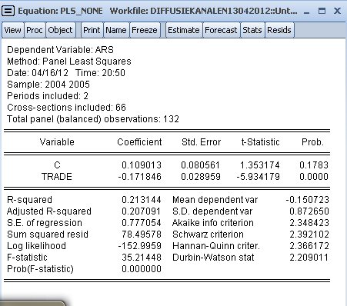The height and width of the screenshot is (306, 347).
Task: Click the 'Adjusted R-squared' label
Action: tap(49, 211)
